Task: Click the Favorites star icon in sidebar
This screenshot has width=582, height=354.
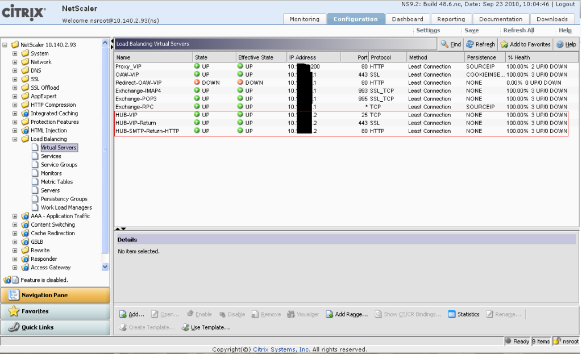Action: (x=14, y=311)
